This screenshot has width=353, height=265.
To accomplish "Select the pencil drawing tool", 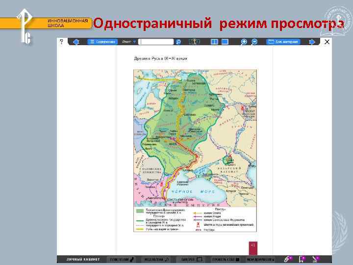I will pyautogui.click(x=316, y=259).
